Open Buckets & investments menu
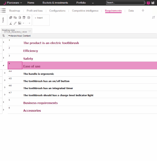157x161 pixels. 55,3
